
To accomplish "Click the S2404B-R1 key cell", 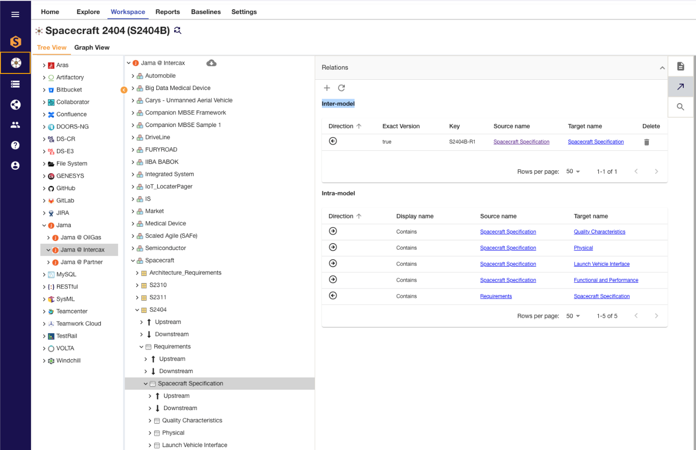I will 462,142.
